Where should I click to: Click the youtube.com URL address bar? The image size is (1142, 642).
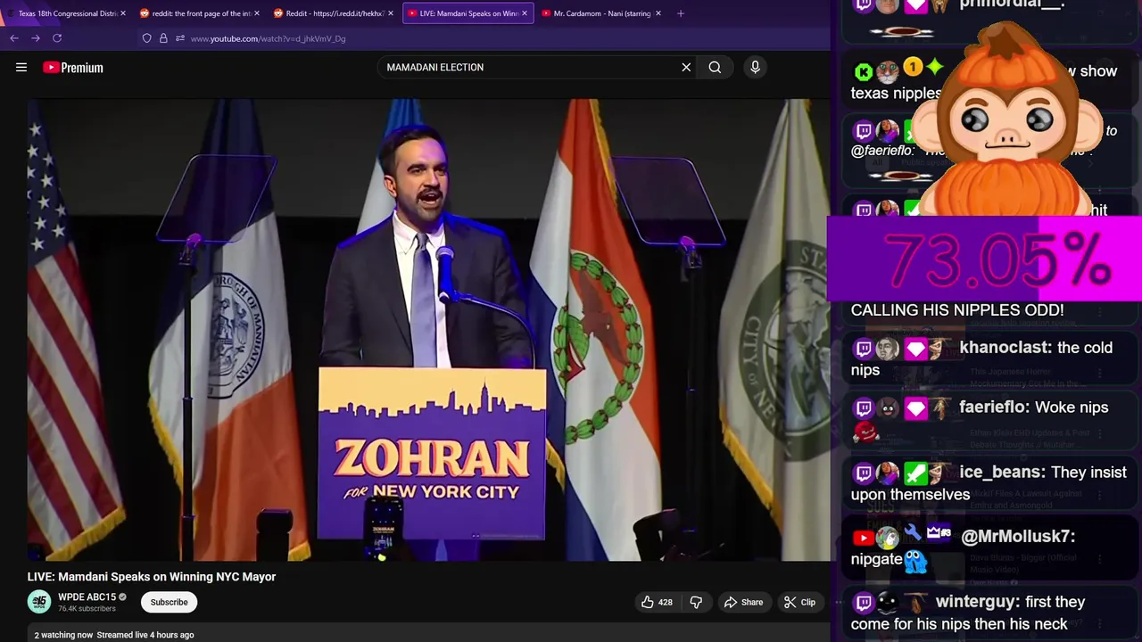pos(268,38)
